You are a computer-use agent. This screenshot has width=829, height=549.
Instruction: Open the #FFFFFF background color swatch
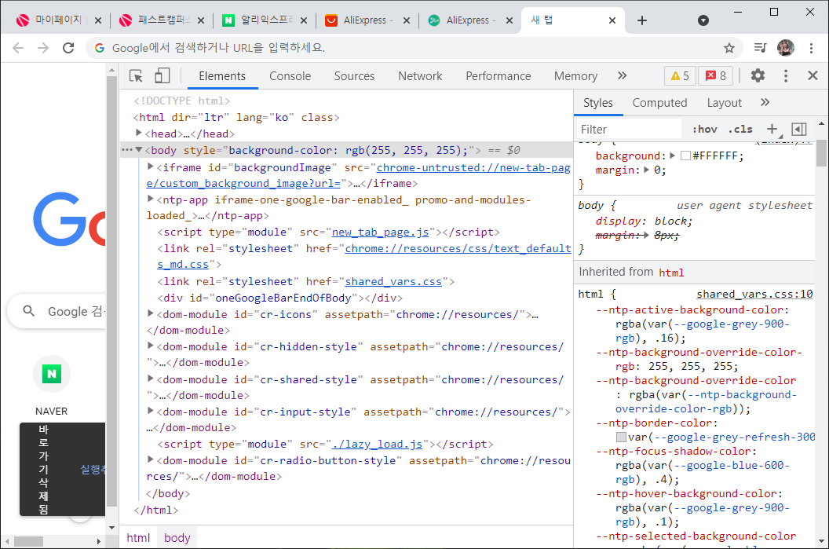coord(685,156)
